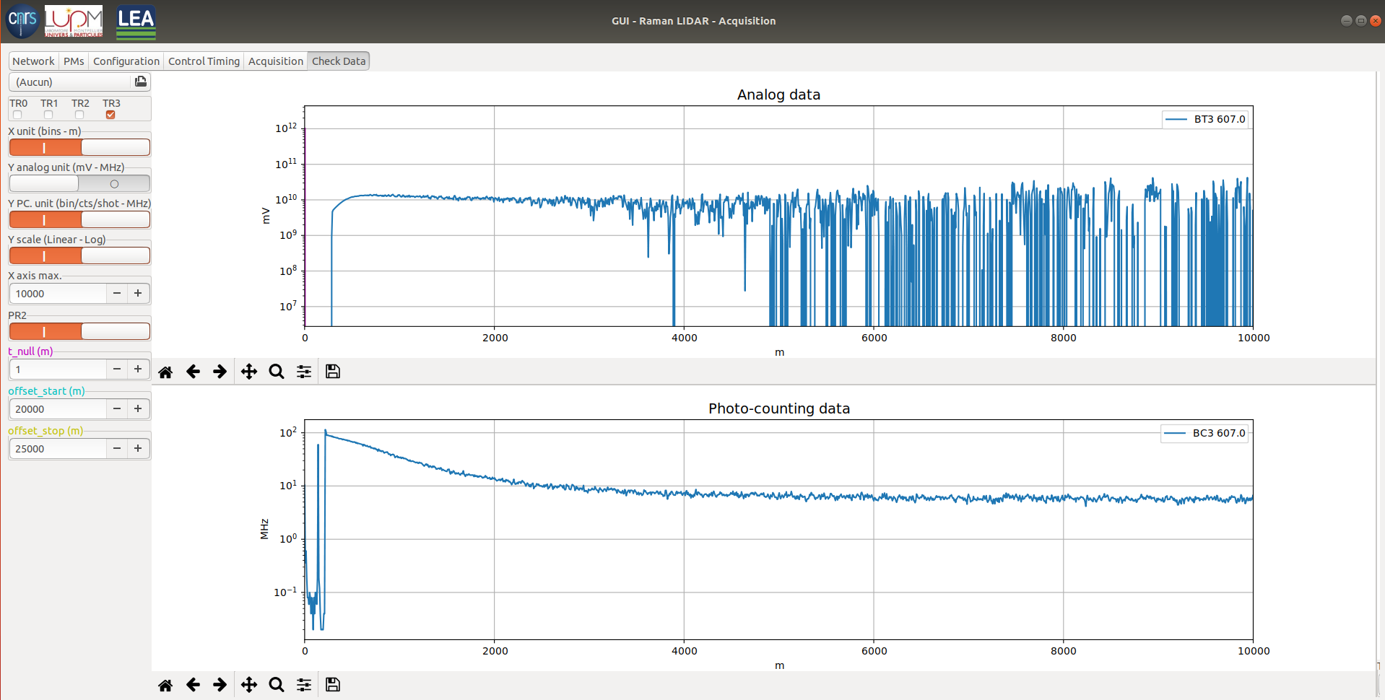Open the Control Timing tab
Image resolution: width=1385 pixels, height=700 pixels.
204,61
